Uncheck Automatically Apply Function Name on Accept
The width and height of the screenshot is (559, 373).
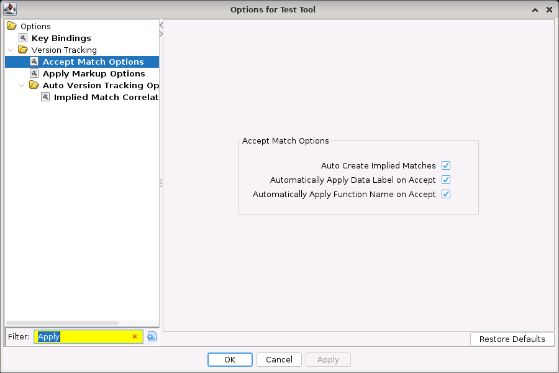[446, 194]
